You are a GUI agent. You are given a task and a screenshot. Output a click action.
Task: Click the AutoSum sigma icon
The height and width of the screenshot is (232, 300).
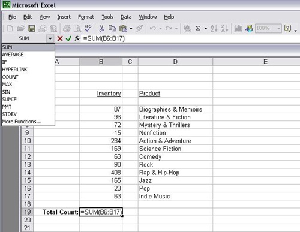198,28
